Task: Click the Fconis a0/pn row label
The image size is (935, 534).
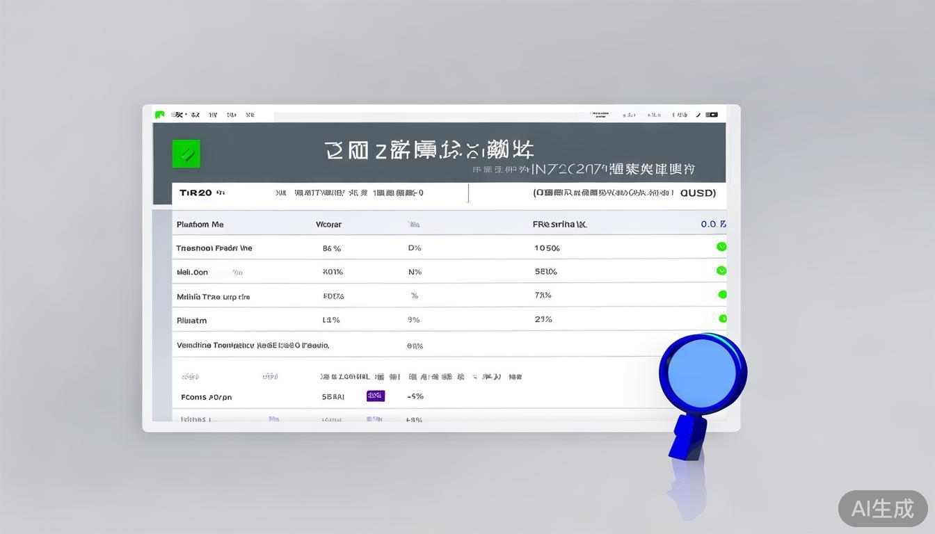Action: (205, 396)
